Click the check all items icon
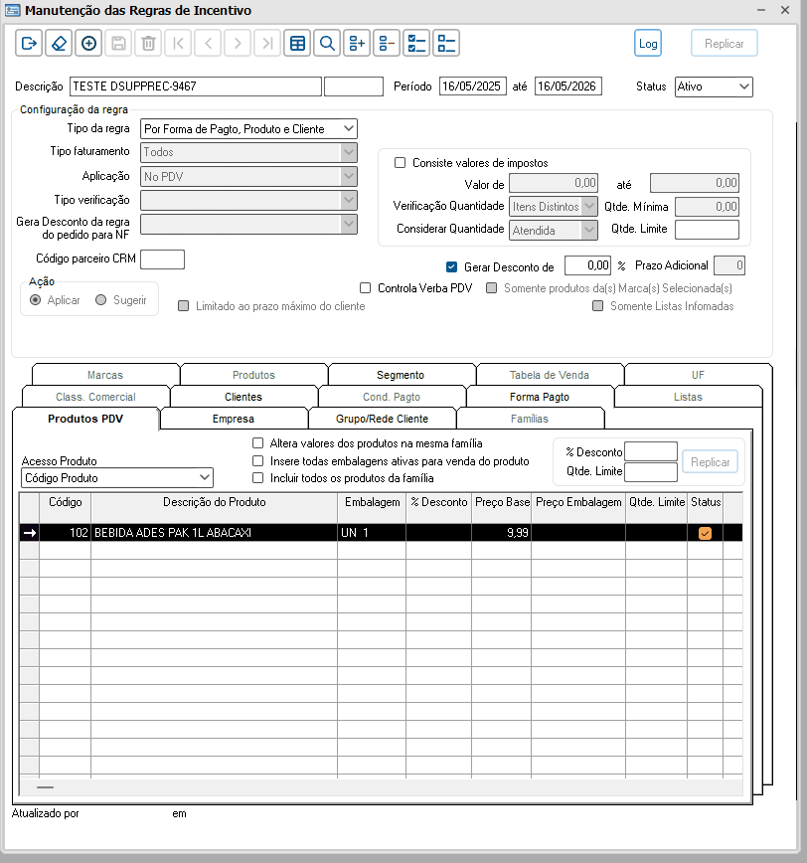Image resolution: width=807 pixels, height=863 pixels. pos(416,43)
